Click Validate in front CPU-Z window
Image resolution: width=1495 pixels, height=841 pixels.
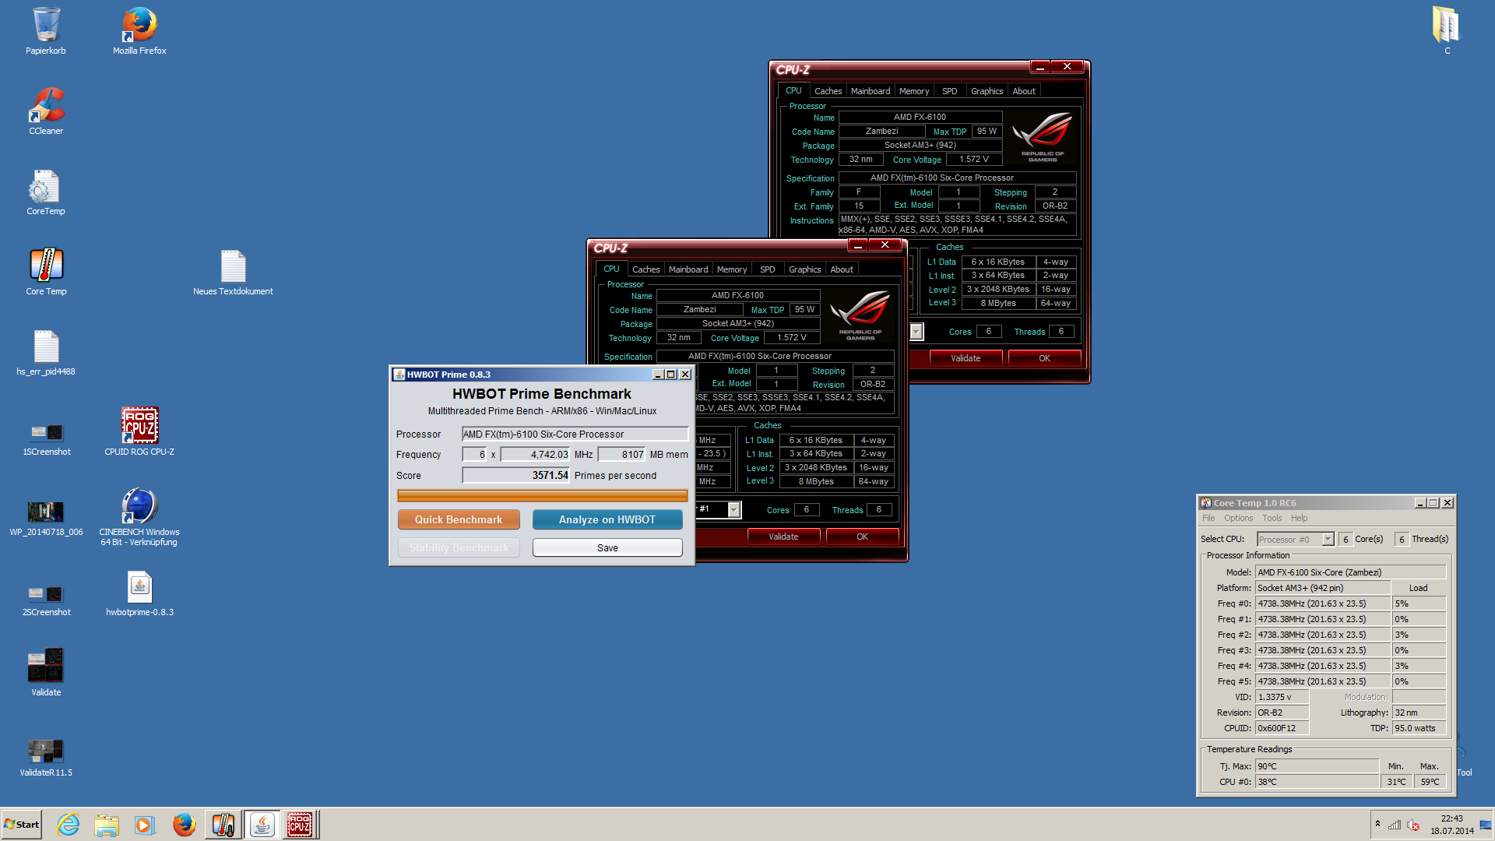[x=783, y=537]
